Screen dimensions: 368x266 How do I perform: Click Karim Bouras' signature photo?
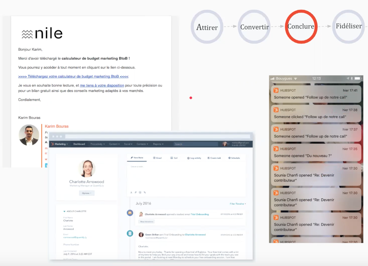point(29,135)
